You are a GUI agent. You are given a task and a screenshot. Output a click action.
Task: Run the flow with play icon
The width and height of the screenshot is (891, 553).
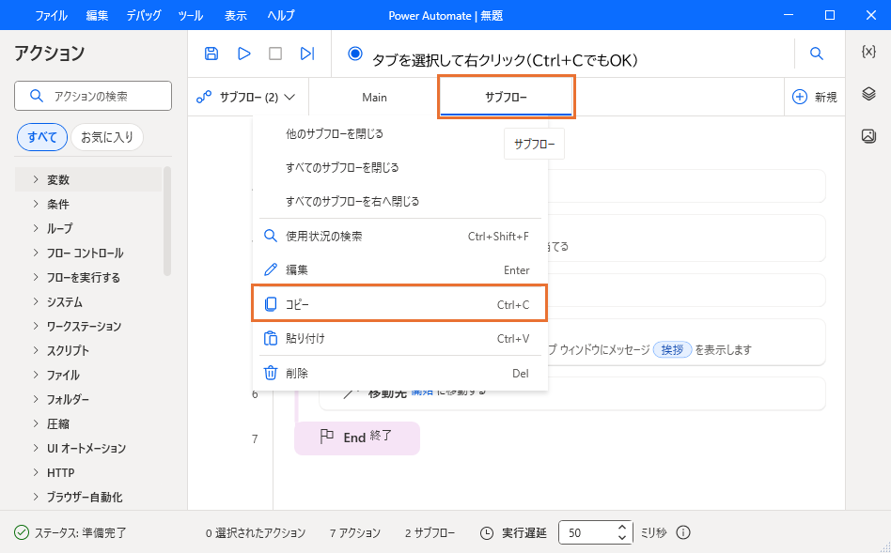point(244,54)
